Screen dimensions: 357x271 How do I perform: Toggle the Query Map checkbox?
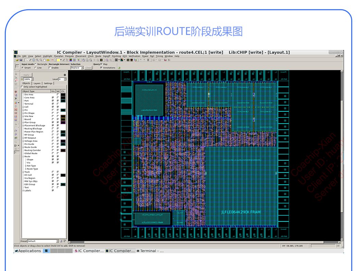click(101, 64)
